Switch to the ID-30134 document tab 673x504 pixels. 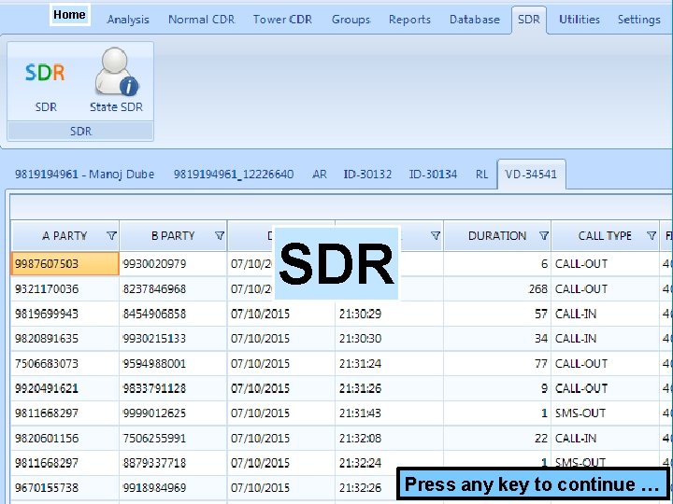coord(433,175)
